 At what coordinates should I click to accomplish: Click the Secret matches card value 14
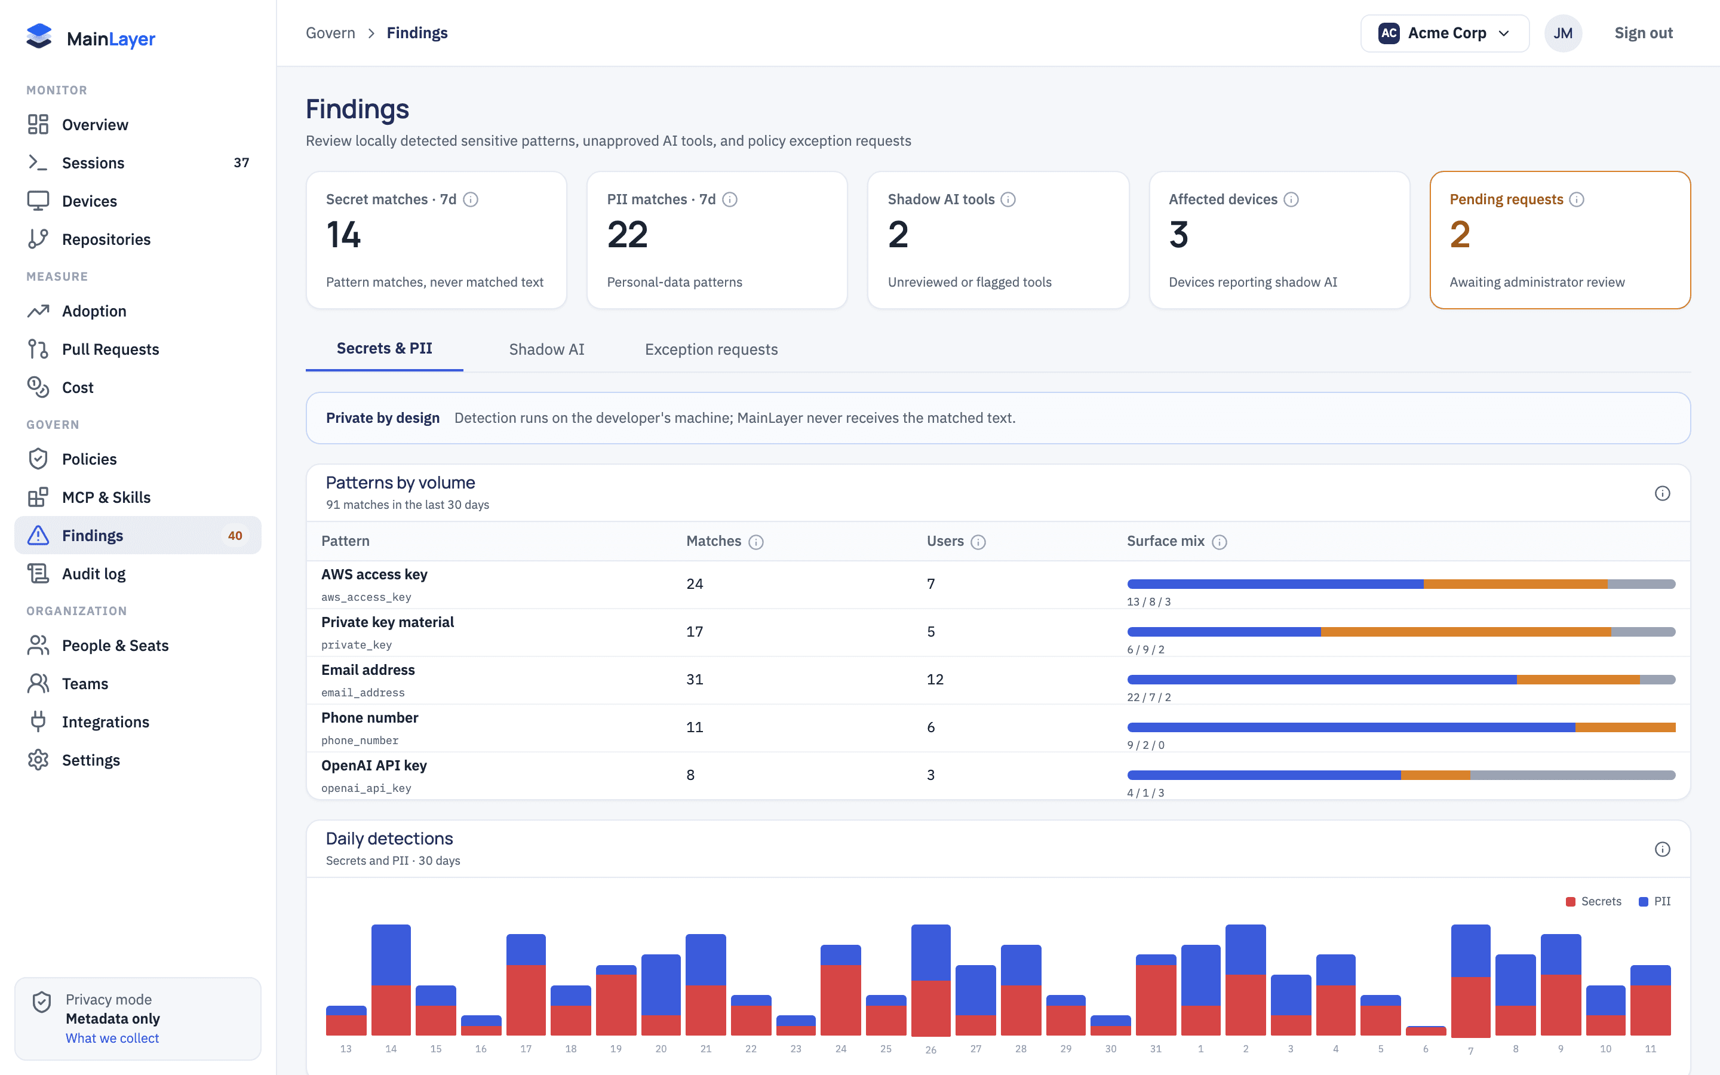tap(344, 235)
